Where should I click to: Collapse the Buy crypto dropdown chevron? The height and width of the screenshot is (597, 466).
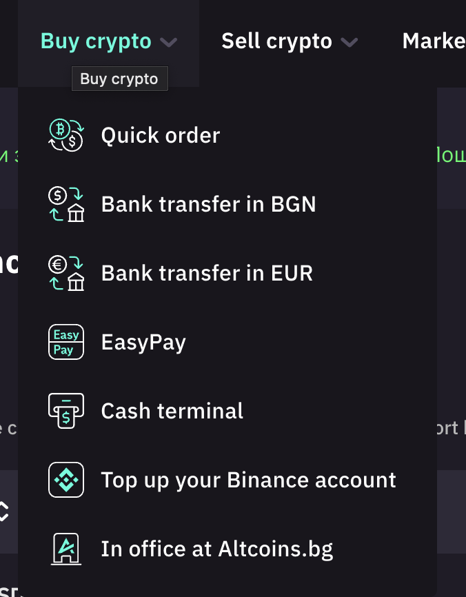pos(169,43)
